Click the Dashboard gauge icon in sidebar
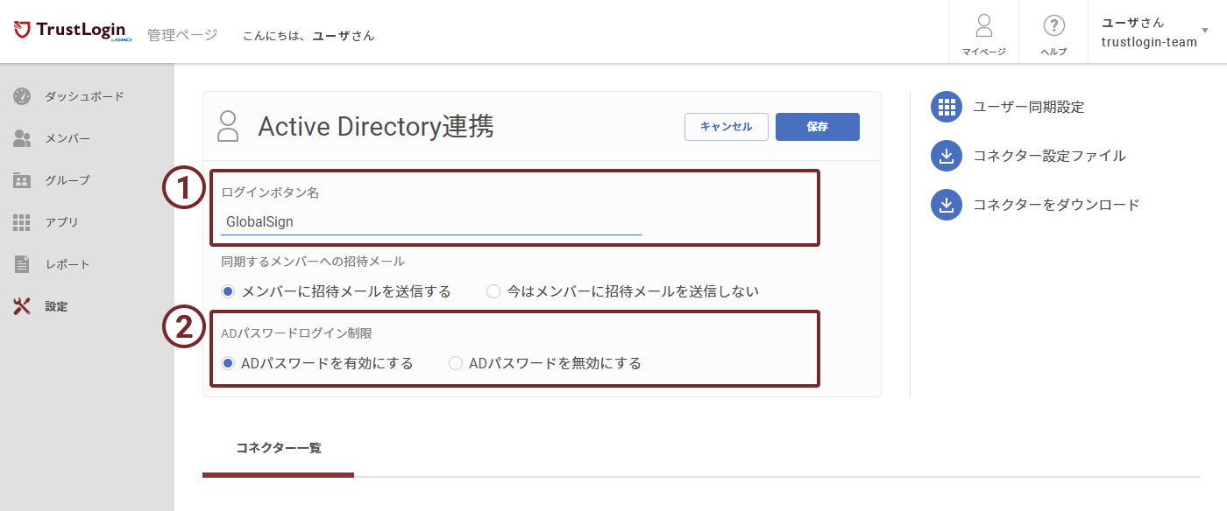 coord(22,96)
